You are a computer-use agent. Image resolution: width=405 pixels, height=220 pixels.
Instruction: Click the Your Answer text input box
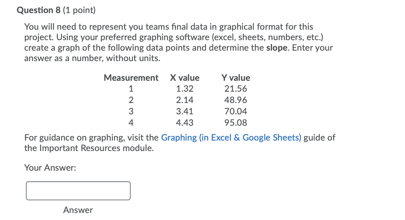[x=78, y=191]
